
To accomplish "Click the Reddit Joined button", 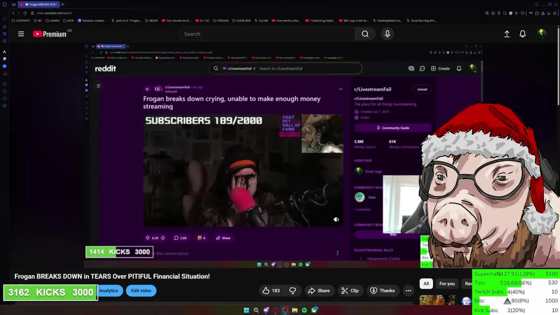I will [x=422, y=89].
